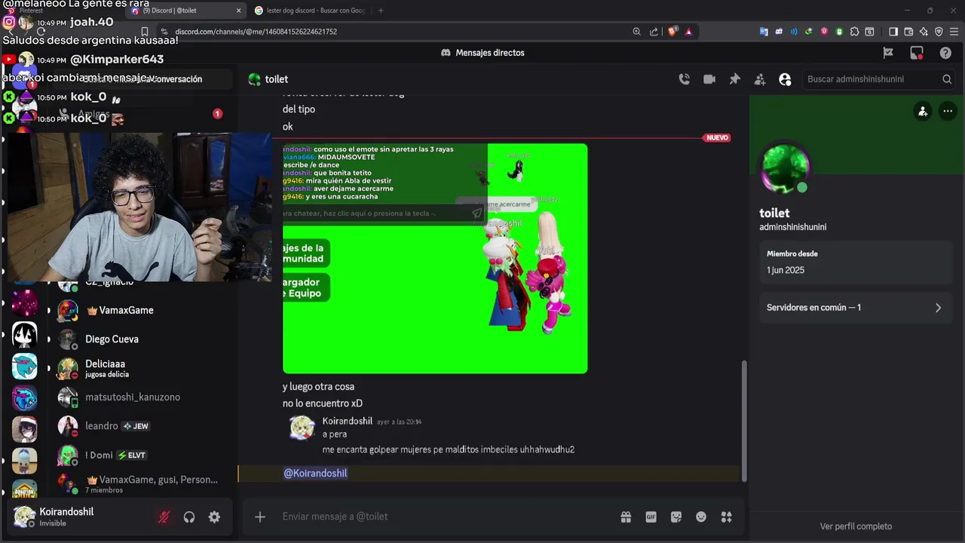This screenshot has width=965, height=543.
Task: Click the chat scrollbar thumb
Action: pos(745,420)
